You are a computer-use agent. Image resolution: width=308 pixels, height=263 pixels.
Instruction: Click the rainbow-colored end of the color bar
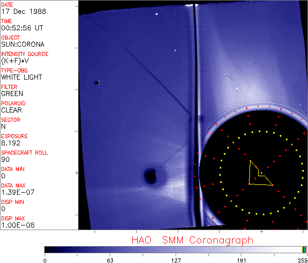pos(304,249)
